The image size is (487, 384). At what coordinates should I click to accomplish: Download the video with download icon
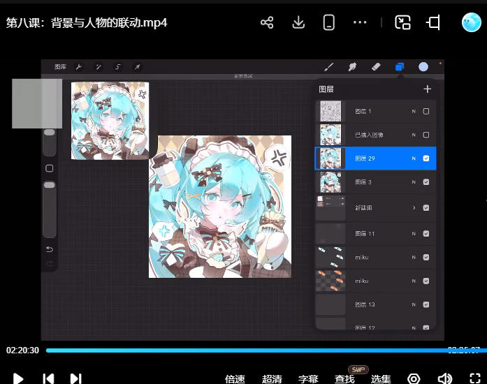click(x=298, y=22)
